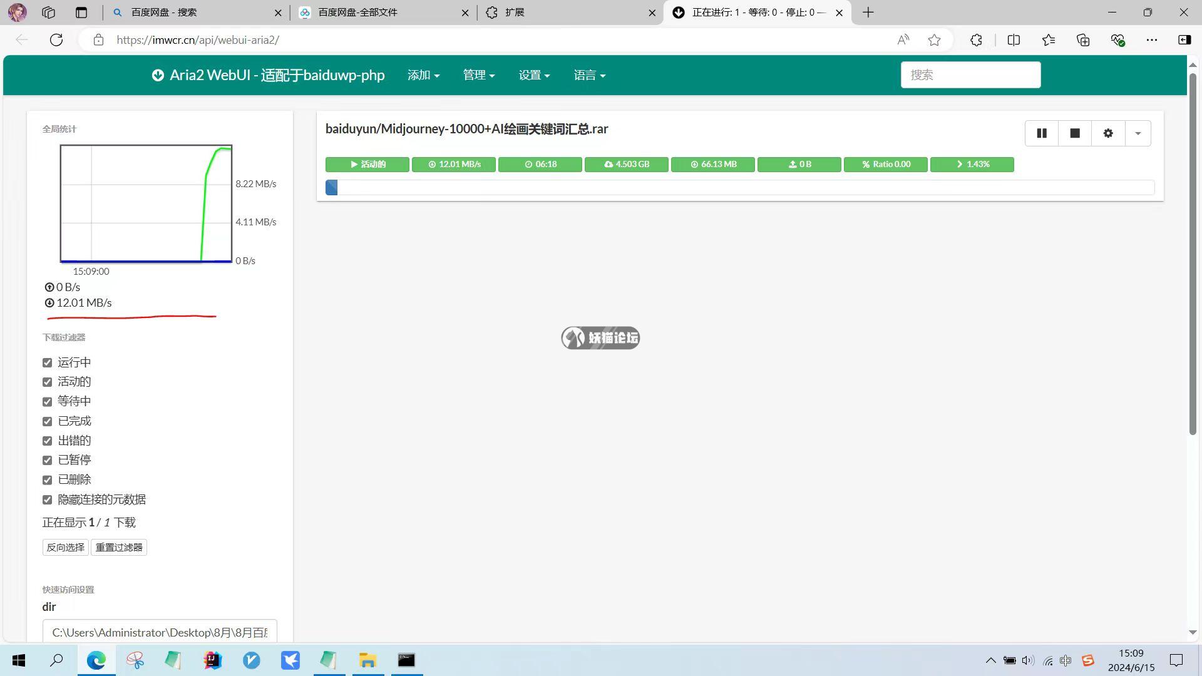
Task: Click the address bar URL
Action: [x=198, y=40]
